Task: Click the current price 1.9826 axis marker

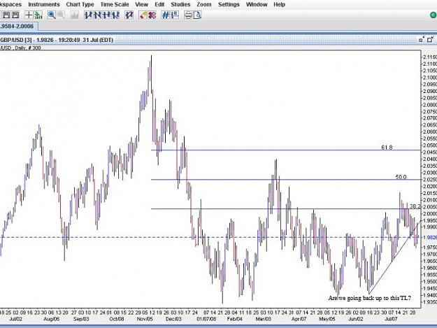Action: click(x=429, y=237)
